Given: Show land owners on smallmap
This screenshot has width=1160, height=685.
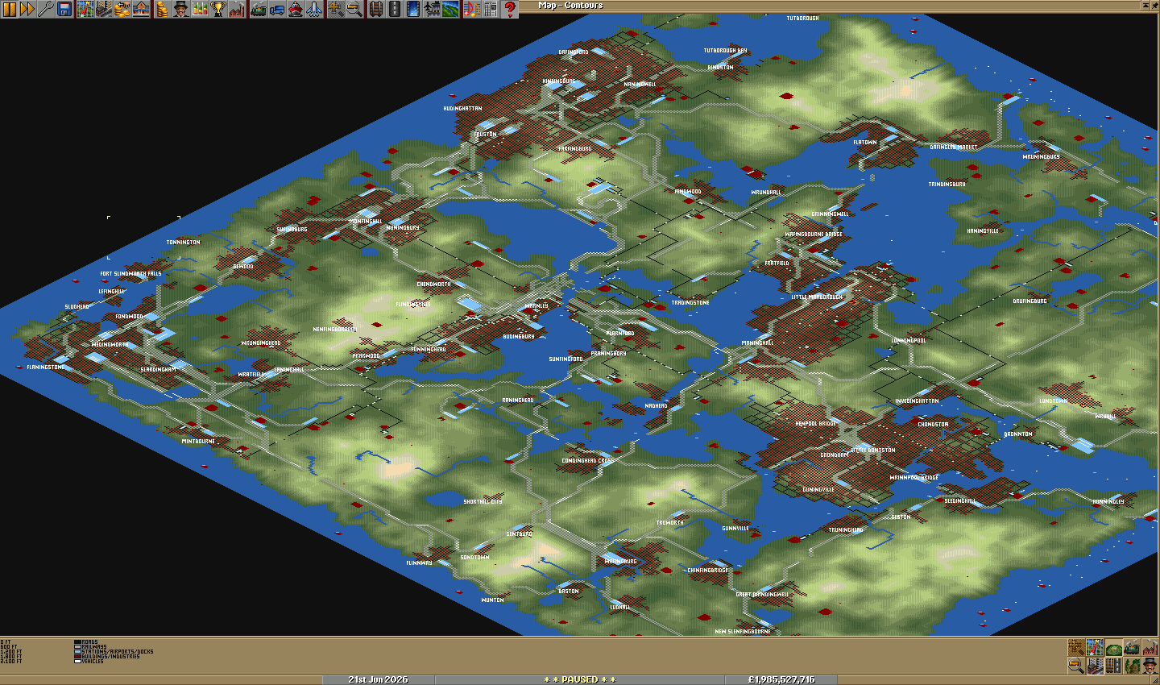Looking at the screenshot, I should [x=1150, y=666].
